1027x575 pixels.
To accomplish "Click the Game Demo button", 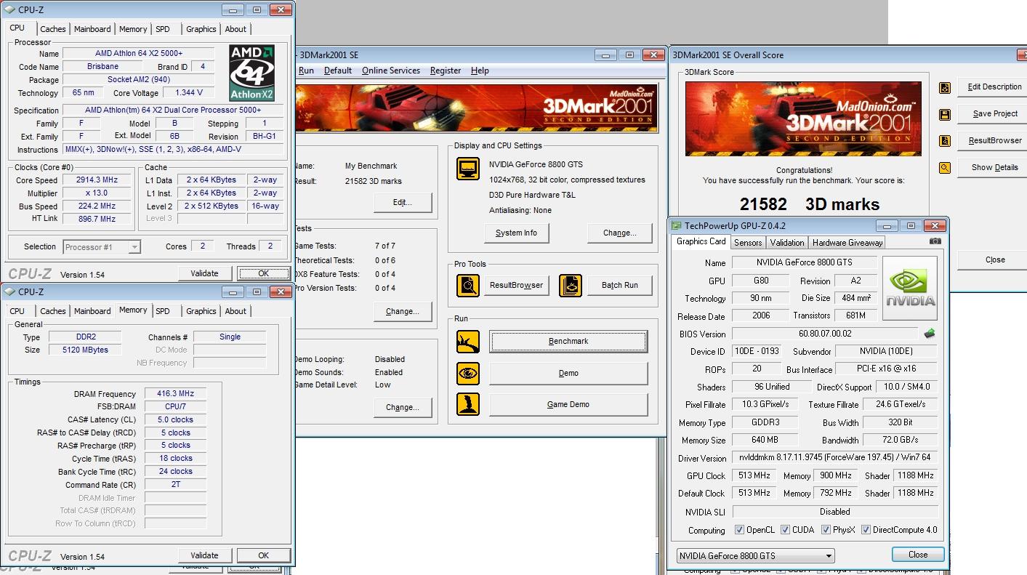I will (x=568, y=404).
